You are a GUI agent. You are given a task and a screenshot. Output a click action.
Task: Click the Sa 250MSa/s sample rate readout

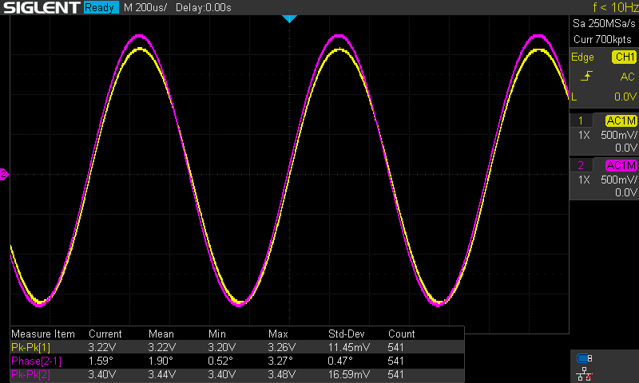[603, 25]
